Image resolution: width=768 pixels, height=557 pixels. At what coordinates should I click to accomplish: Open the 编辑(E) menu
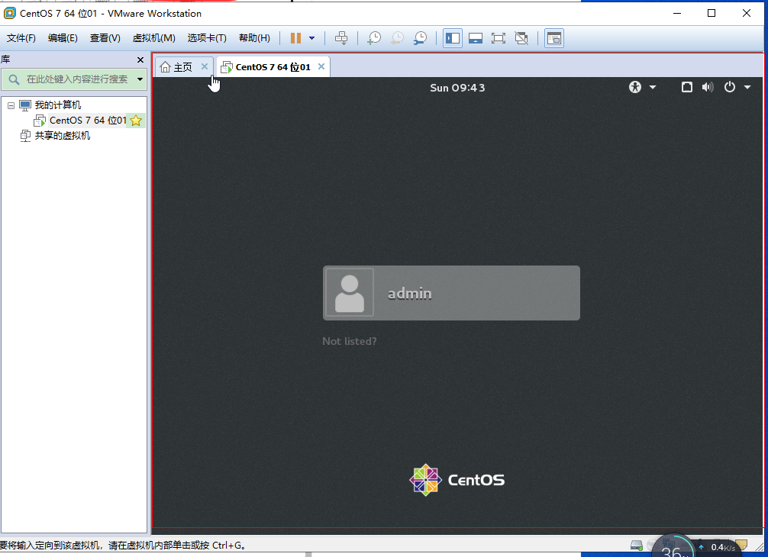click(x=63, y=38)
